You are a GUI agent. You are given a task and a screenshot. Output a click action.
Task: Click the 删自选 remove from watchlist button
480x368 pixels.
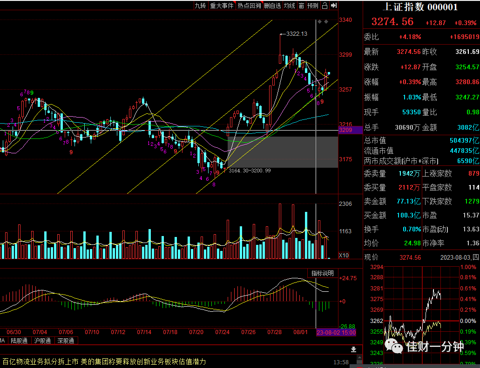[x=272, y=6]
